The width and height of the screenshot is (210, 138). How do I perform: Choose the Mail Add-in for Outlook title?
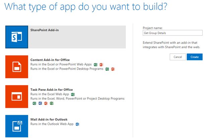pos(49,120)
